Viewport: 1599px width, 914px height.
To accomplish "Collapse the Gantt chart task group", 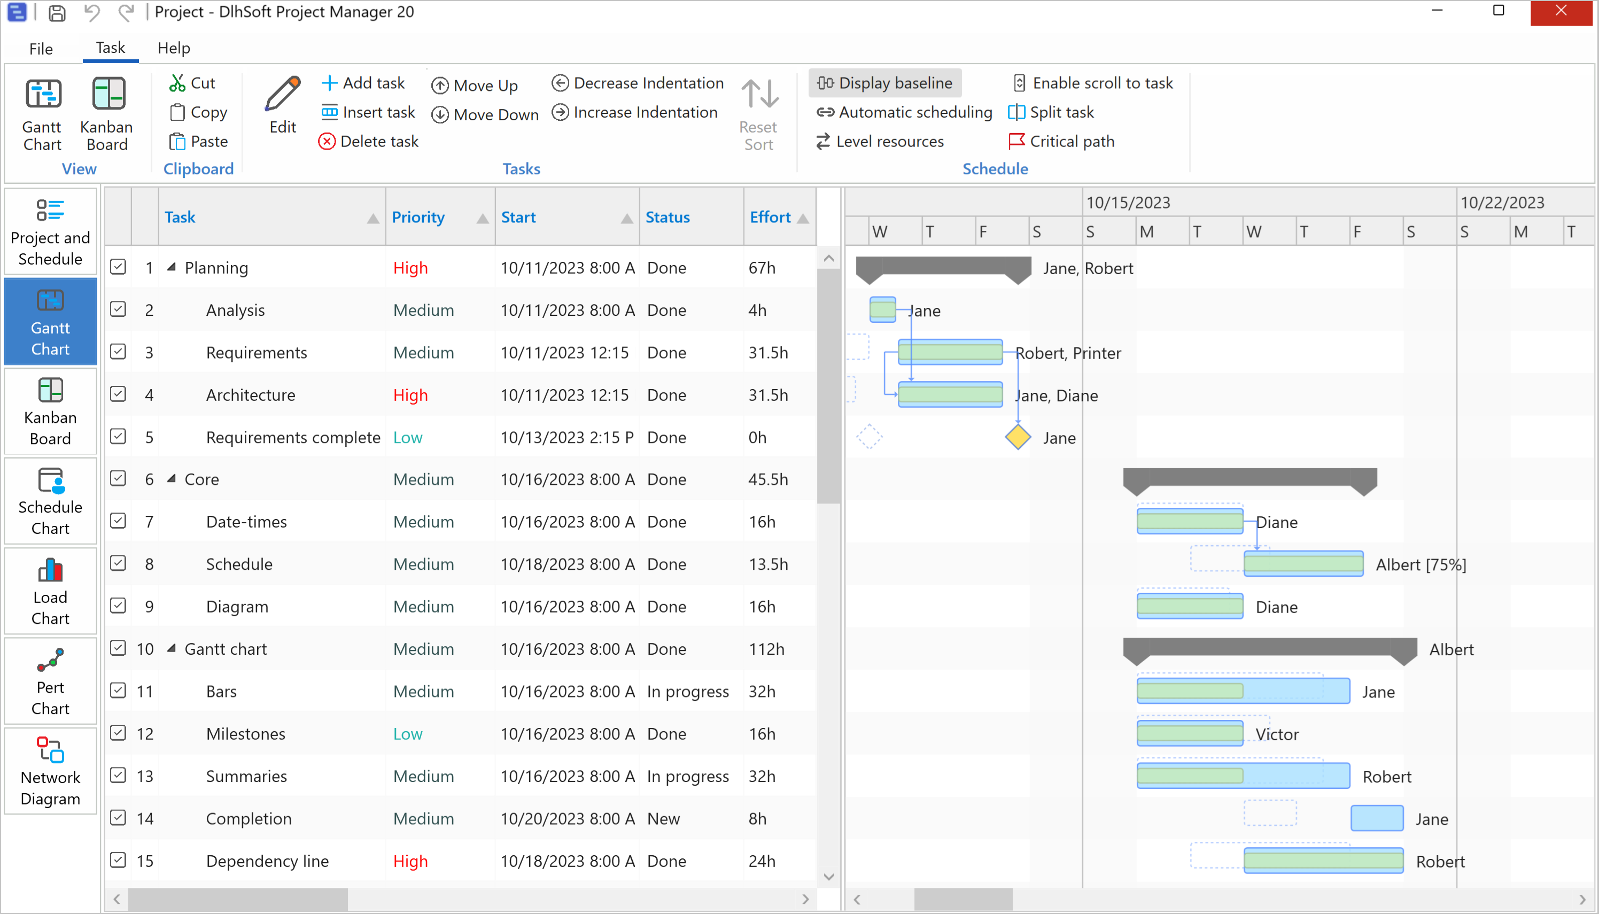I will (173, 648).
